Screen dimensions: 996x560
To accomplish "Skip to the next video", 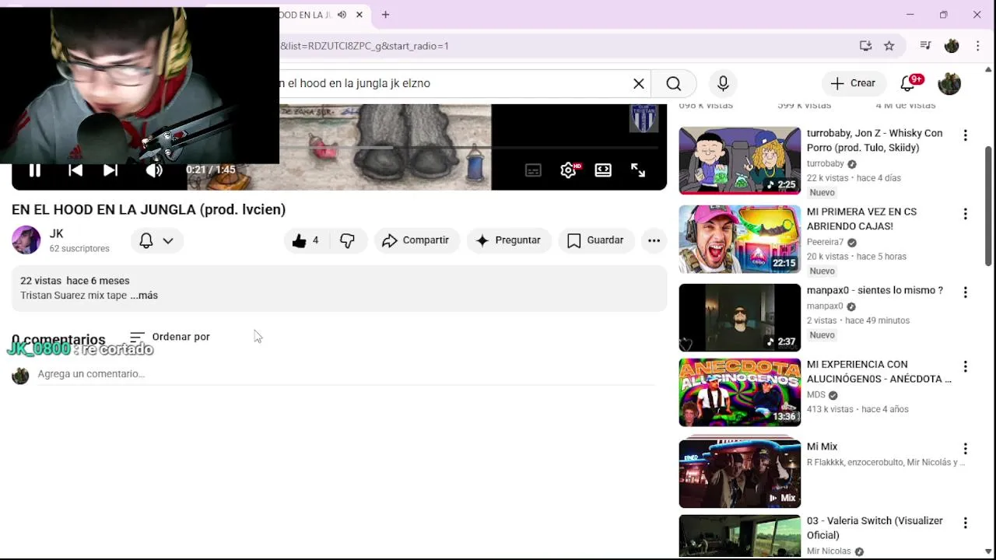I will (110, 170).
